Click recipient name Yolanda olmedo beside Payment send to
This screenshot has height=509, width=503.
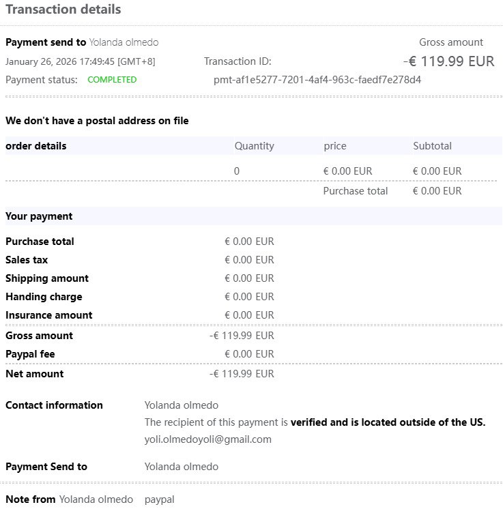[124, 42]
